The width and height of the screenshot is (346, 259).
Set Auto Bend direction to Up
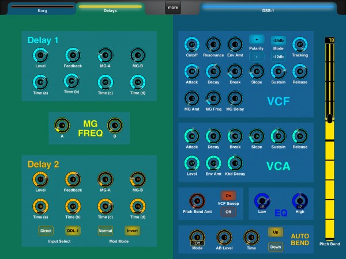(x=276, y=232)
